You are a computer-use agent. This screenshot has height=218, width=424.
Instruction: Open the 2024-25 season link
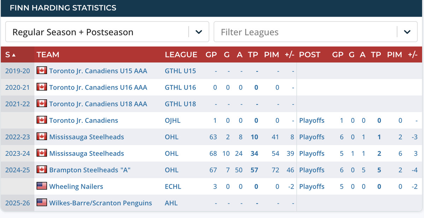(17, 170)
